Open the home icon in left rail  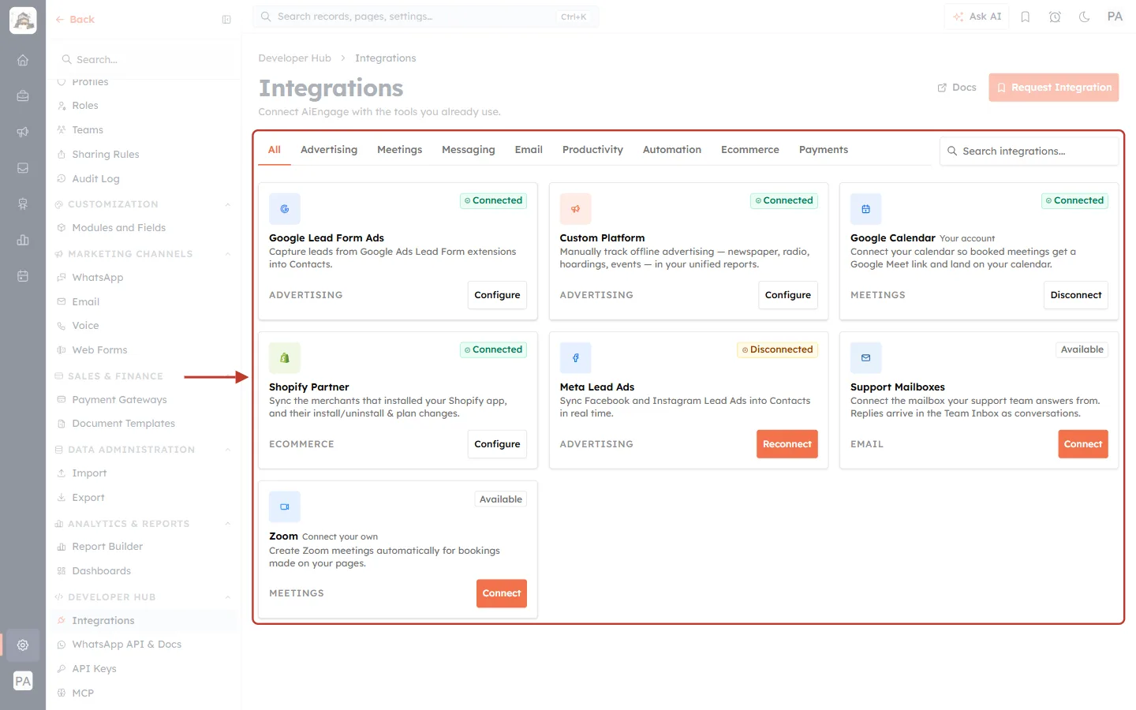coord(23,60)
